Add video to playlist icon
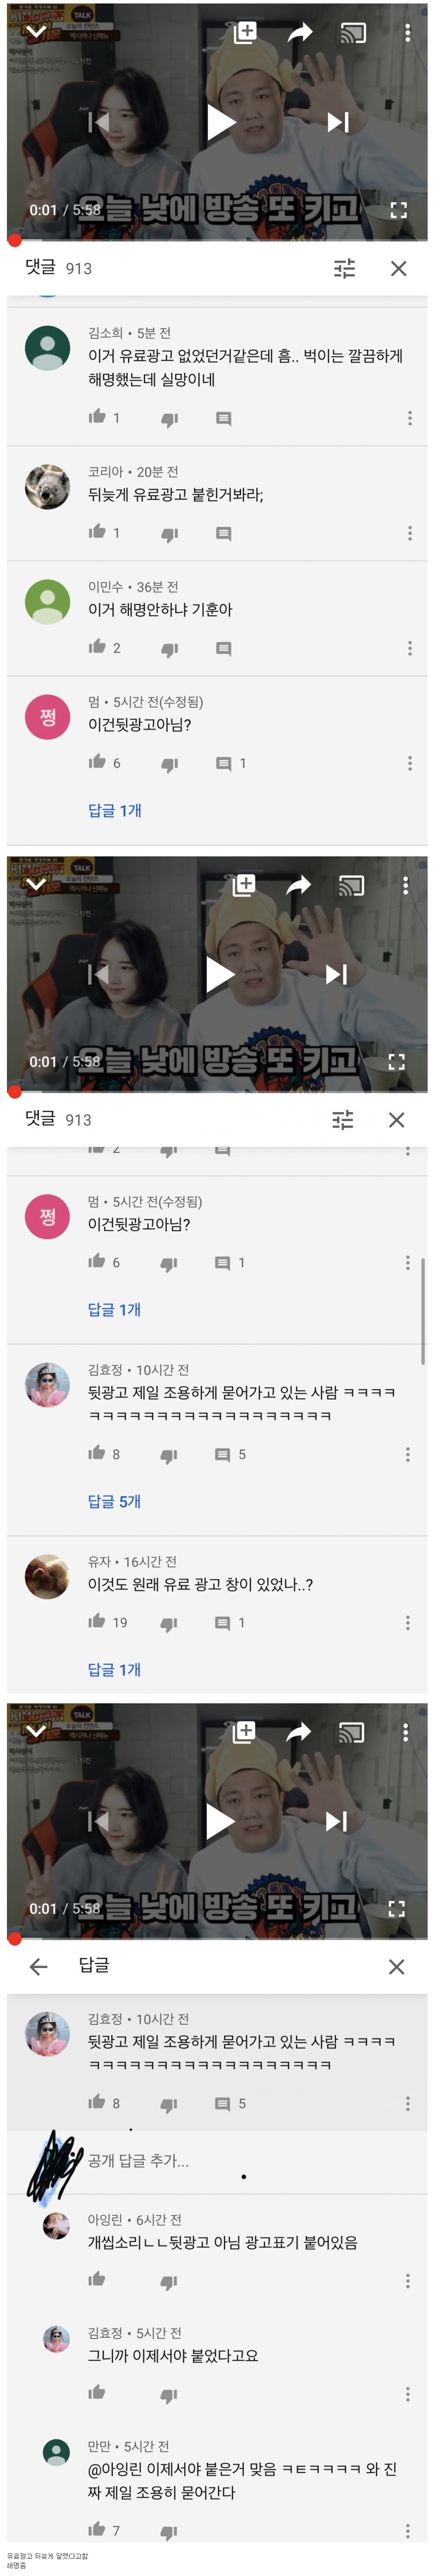This screenshot has height=2576, width=443. click(x=245, y=32)
